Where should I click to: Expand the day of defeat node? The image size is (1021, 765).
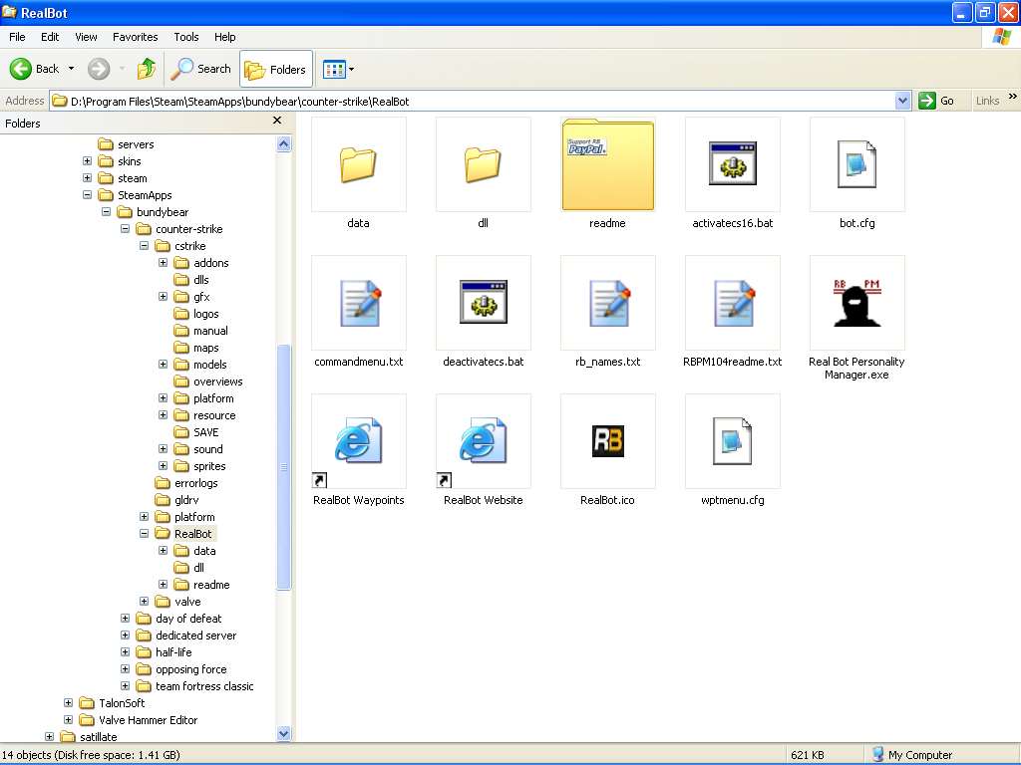click(125, 618)
